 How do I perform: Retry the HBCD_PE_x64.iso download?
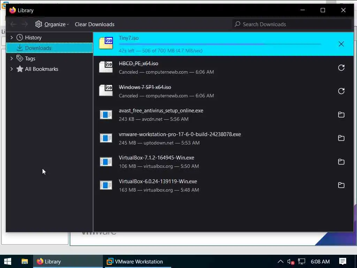(x=341, y=68)
